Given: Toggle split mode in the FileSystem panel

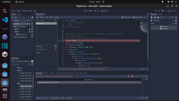Looking at the screenshot, I should click(x=32, y=61).
